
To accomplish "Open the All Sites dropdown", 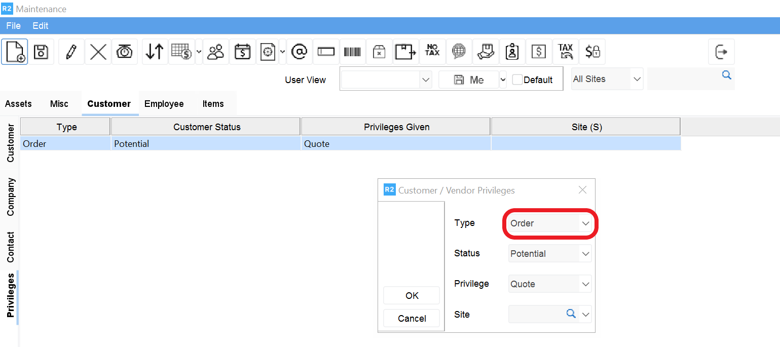I will tap(637, 79).
